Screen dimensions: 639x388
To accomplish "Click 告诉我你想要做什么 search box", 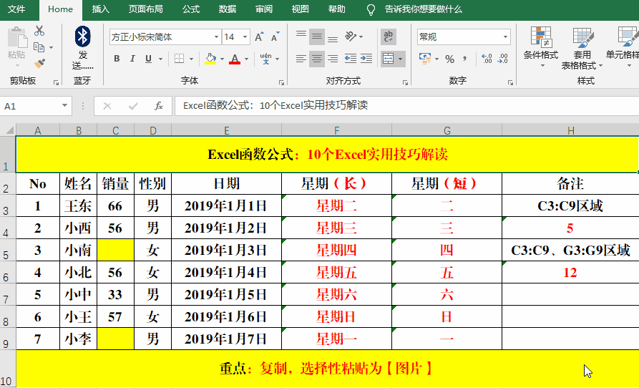I will pyautogui.click(x=424, y=9).
